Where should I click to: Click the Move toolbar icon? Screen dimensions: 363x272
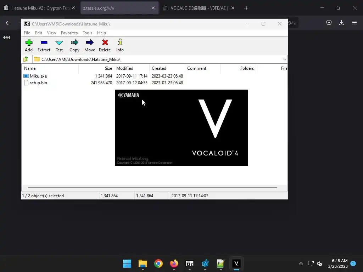pos(90,42)
